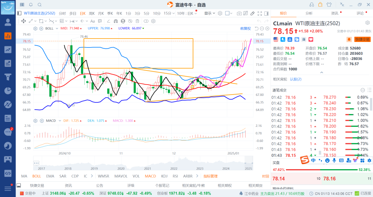Image resolution: width=373 pixels, height=197 pixels.
Task: Toggle the right side panel icon
Action: click(x=266, y=13)
